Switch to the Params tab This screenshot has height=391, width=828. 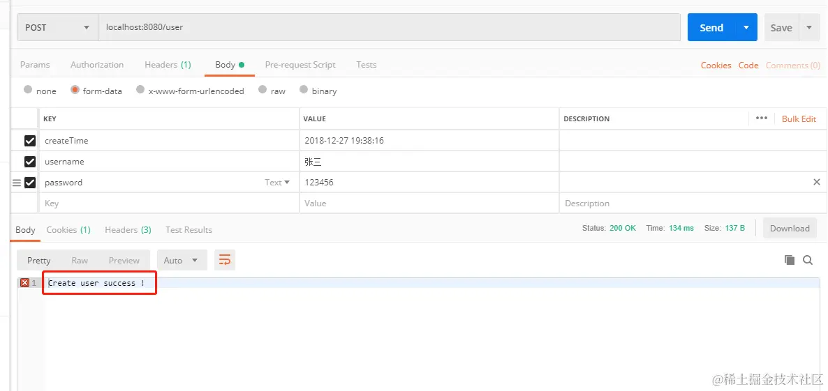(35, 65)
